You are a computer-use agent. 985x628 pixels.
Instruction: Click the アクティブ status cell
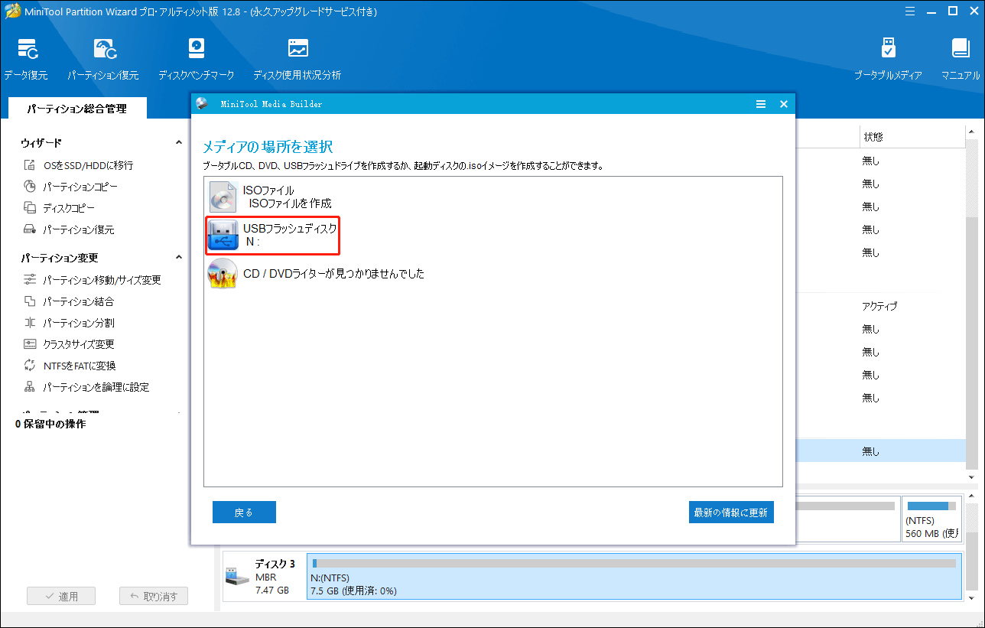pyautogui.click(x=879, y=306)
